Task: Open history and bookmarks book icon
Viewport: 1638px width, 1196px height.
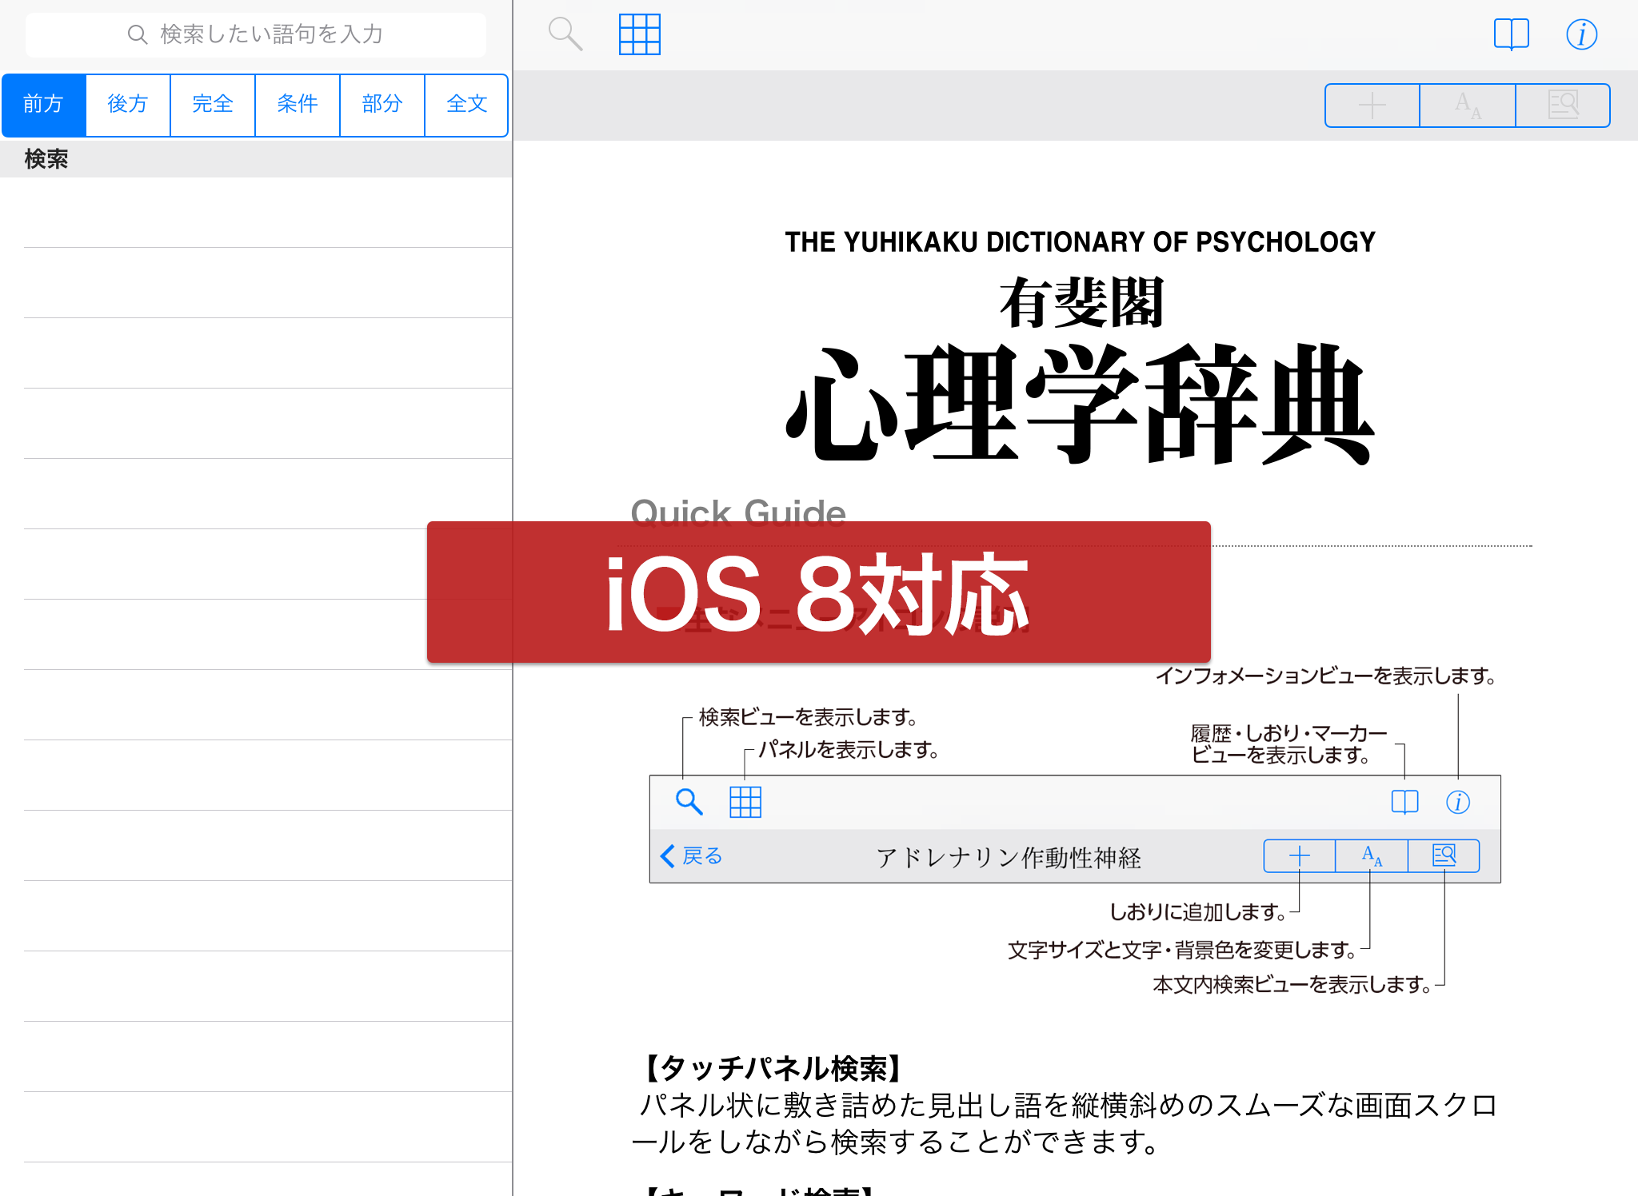Action: click(x=1511, y=34)
